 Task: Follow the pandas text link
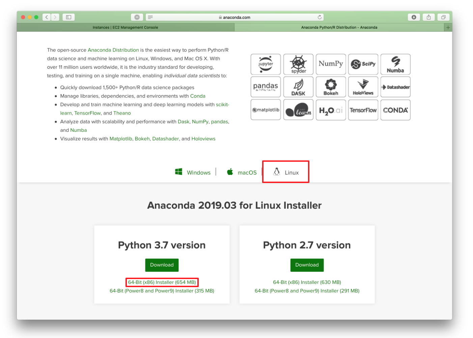point(220,122)
